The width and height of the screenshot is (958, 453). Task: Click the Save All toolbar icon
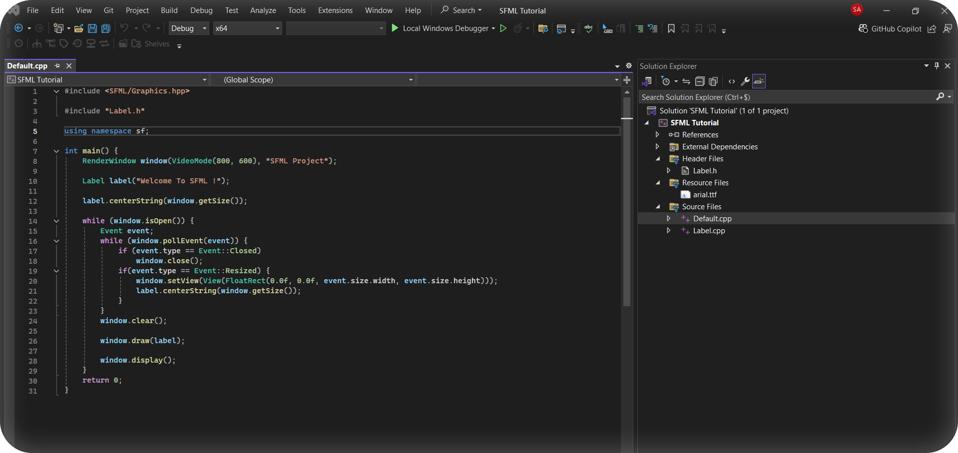click(x=106, y=28)
